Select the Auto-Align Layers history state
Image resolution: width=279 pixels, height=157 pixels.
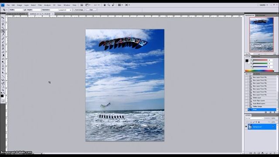pyautogui.click(x=262, y=101)
